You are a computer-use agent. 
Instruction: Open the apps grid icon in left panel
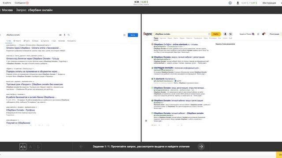pyautogui.click(x=124, y=35)
